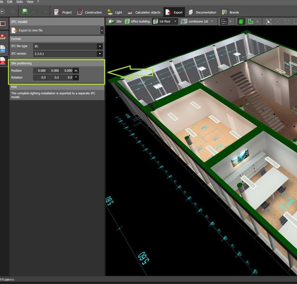Collapse the Export to new file panel arrow
This screenshot has width=297, height=284.
pyautogui.click(x=102, y=30)
